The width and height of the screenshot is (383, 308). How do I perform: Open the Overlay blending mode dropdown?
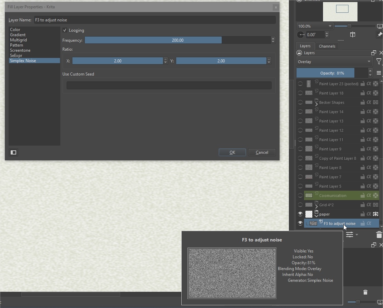coord(334,62)
